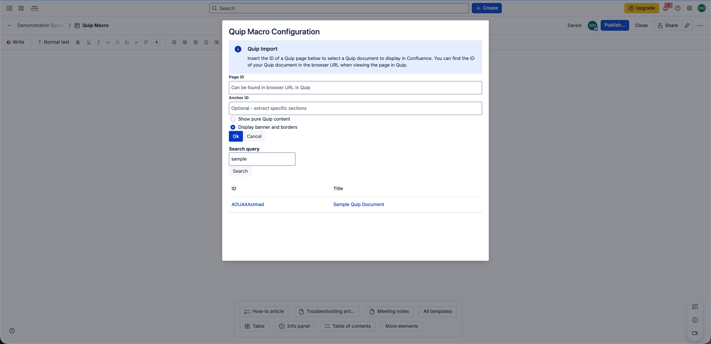Expand more text formatting options chevron
Viewport: 711px width, 344px height.
click(x=108, y=42)
